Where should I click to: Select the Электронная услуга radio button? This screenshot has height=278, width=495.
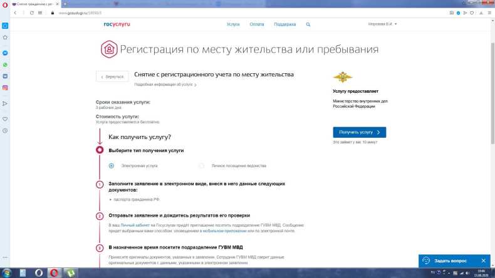coord(112,166)
